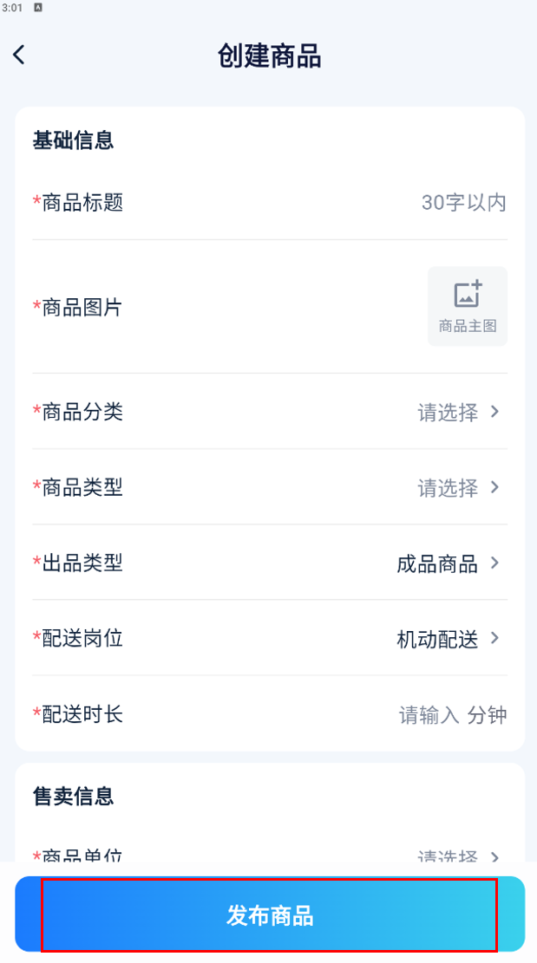Screen dimensions: 537x963
Task: Tap the 售卖信息 section header
Action: point(73,796)
